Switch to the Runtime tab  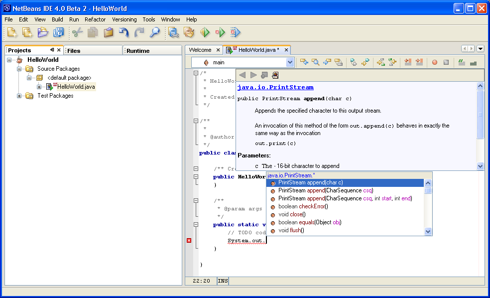coord(152,51)
